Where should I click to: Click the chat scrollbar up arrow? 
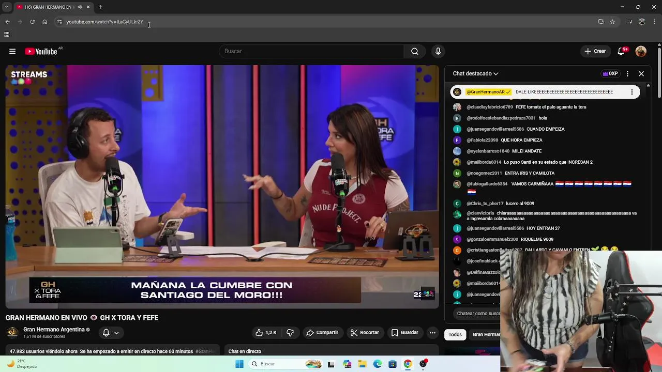point(648,86)
